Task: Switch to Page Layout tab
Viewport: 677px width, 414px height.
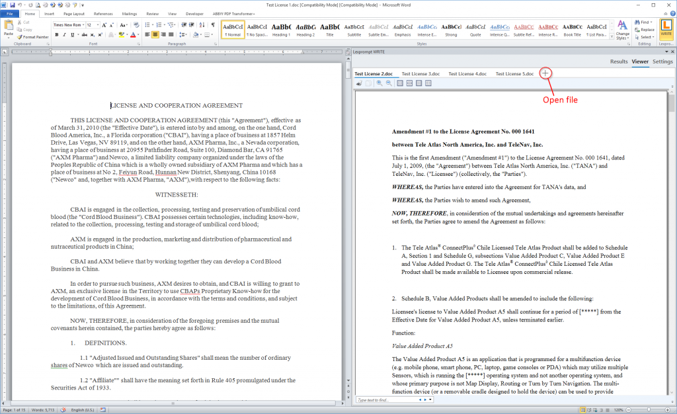Action: pyautogui.click(x=74, y=14)
